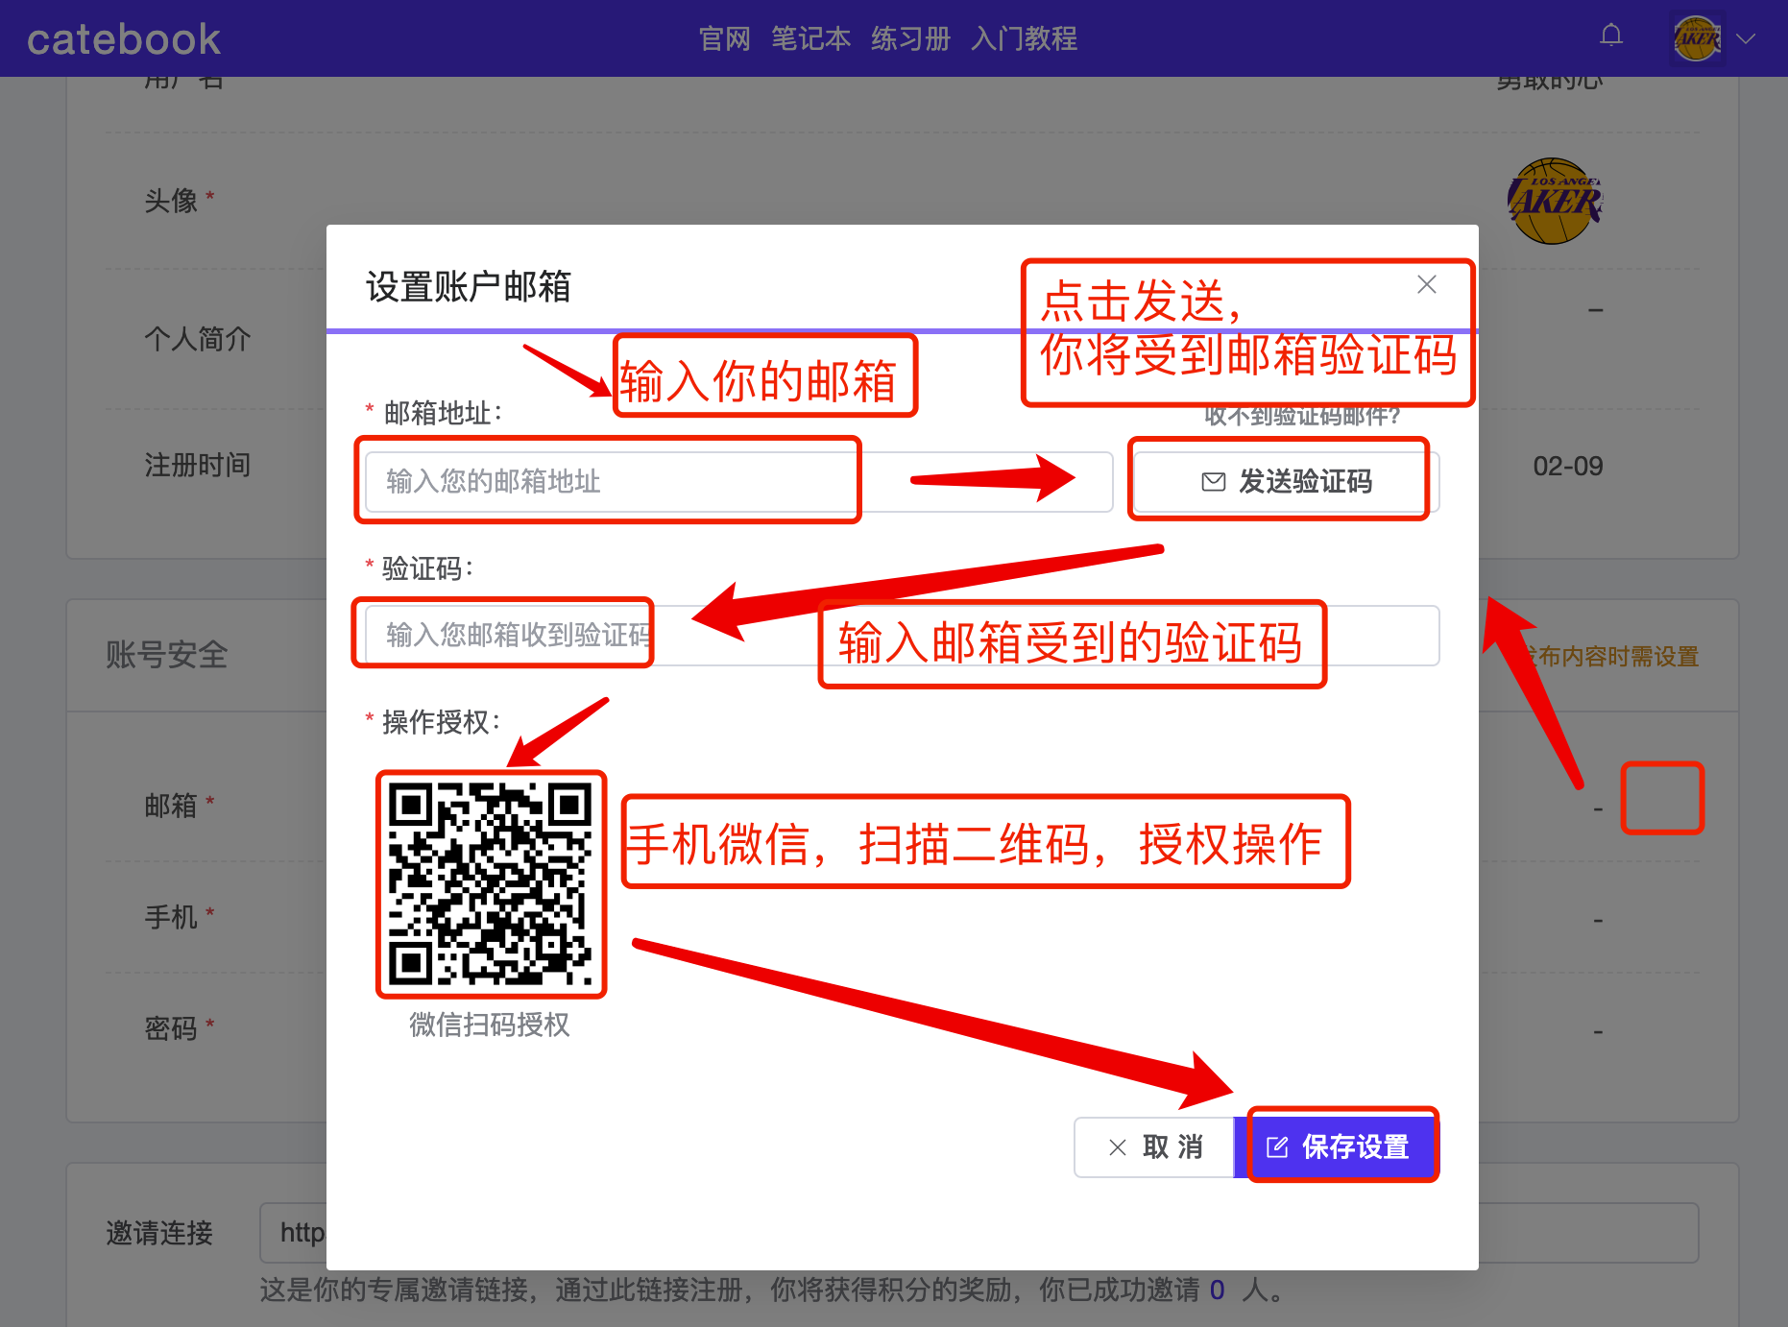This screenshot has height=1327, width=1788.
Task: Click the 密码 row label
Action: click(170, 1028)
